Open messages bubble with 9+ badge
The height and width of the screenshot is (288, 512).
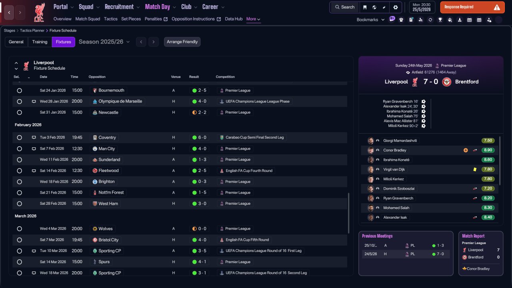pos(392,19)
